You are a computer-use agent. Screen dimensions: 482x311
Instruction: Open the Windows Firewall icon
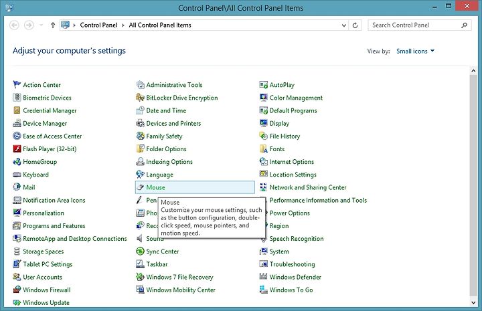tap(17, 290)
